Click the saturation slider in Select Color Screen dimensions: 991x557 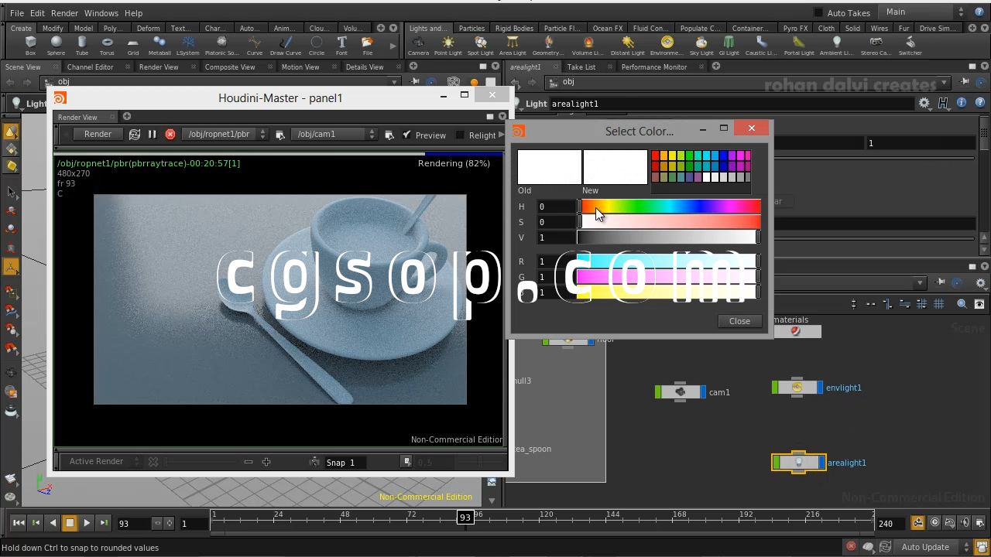coord(670,222)
